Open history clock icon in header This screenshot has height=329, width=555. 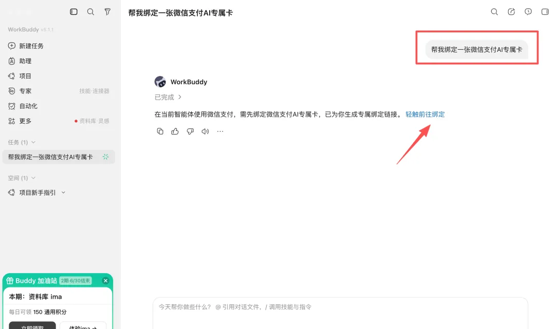pos(528,12)
